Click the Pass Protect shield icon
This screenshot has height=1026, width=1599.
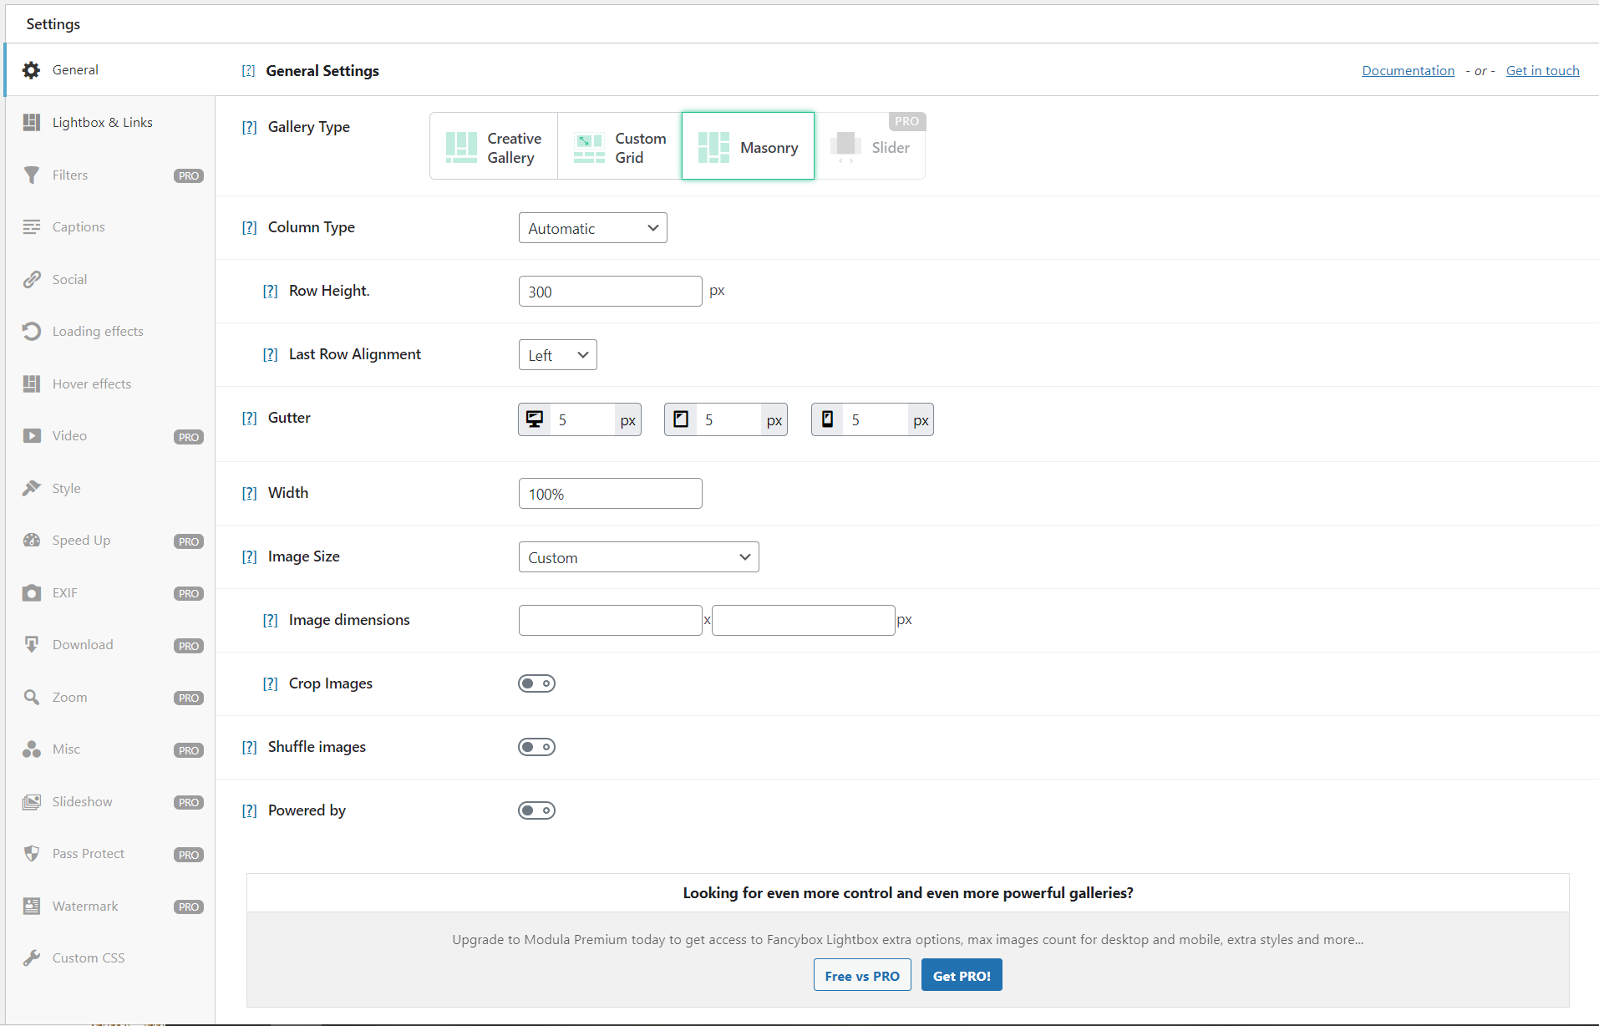coord(32,854)
